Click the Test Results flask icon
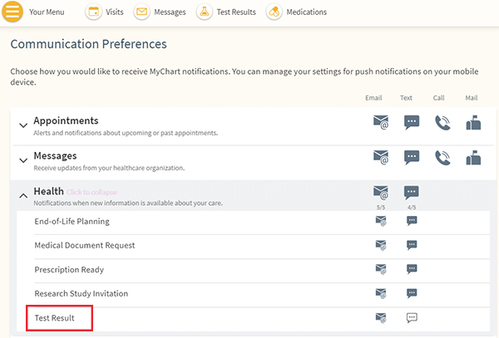499x338 pixels. [205, 12]
